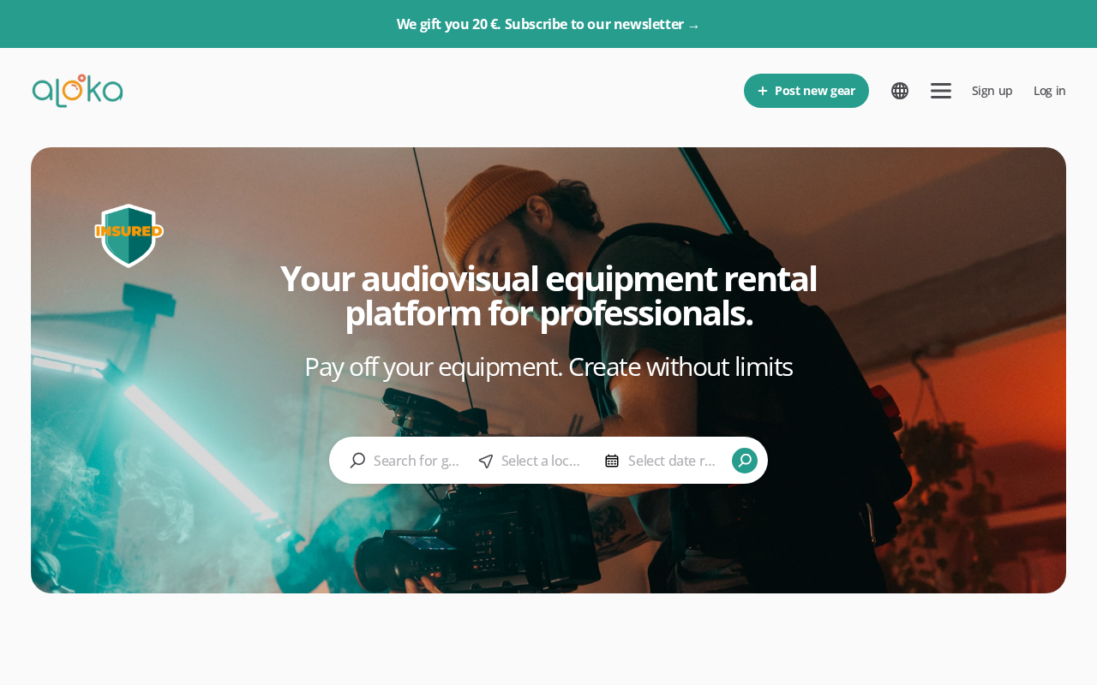Image resolution: width=1097 pixels, height=685 pixels.
Task: Open the hamburger menu
Action: coord(941,91)
